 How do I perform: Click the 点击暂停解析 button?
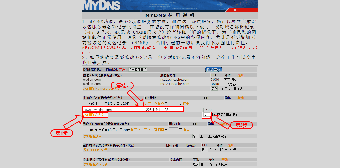(137, 70)
